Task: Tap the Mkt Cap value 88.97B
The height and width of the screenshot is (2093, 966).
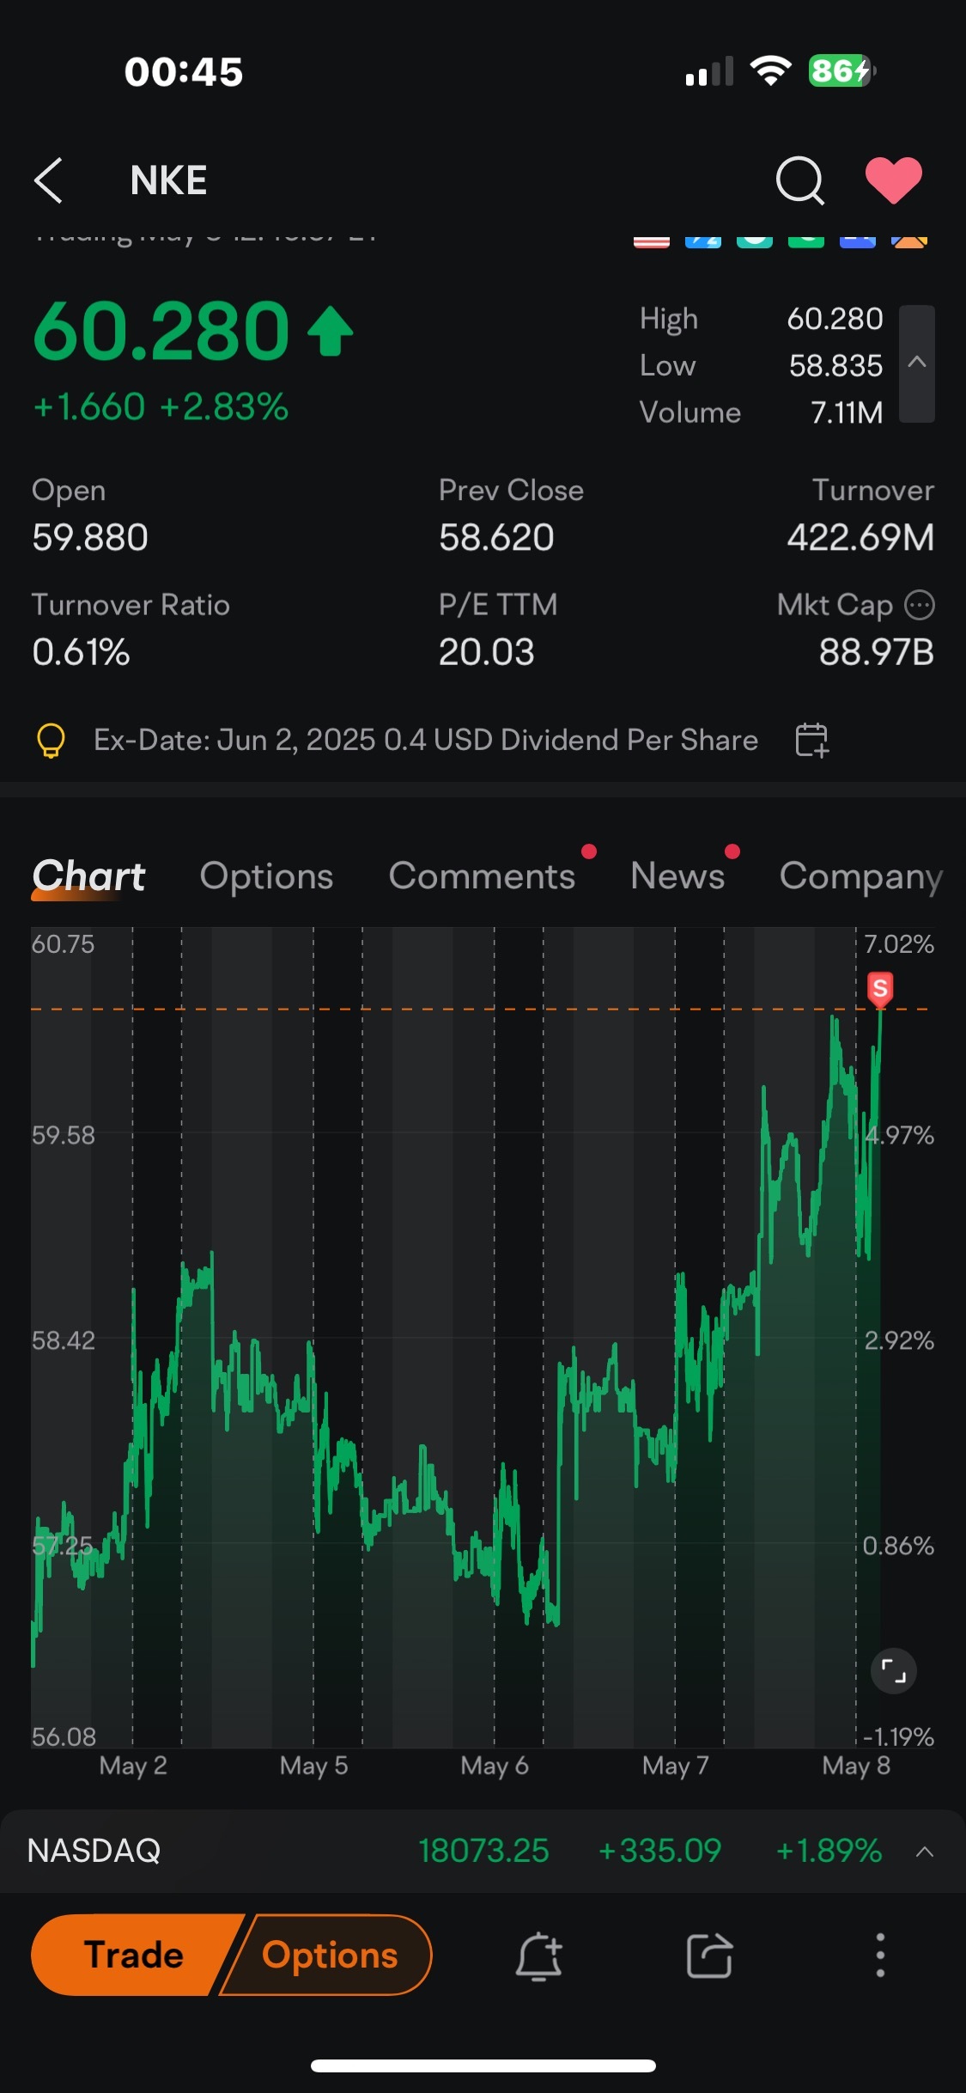Action: 876,652
